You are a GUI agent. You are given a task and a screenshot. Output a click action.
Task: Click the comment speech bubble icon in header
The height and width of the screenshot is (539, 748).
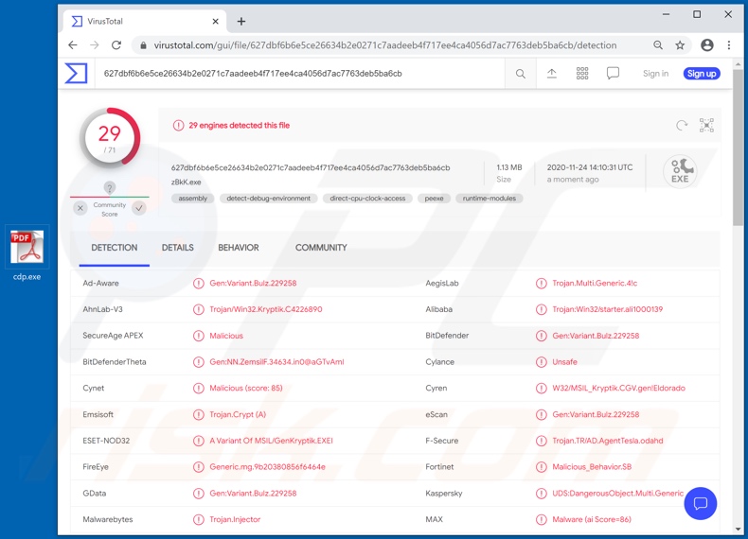point(613,74)
